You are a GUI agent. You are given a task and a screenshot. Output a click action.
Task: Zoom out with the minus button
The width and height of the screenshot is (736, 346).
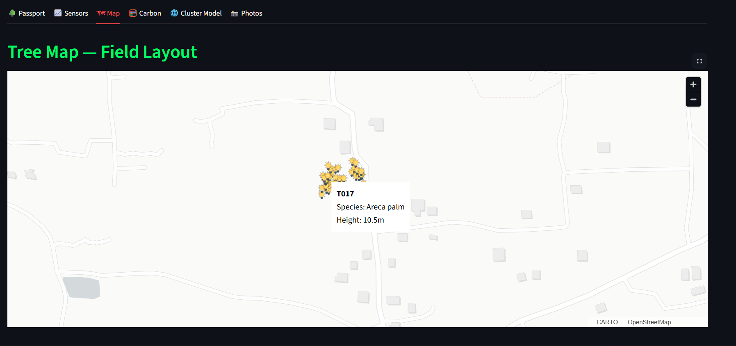pyautogui.click(x=693, y=99)
